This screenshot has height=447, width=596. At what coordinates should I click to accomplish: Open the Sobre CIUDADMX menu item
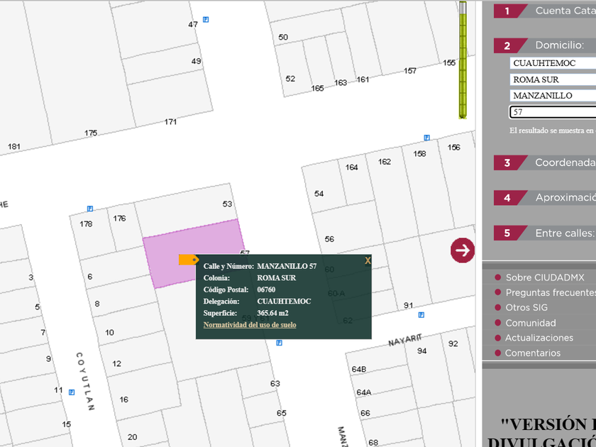(x=544, y=277)
